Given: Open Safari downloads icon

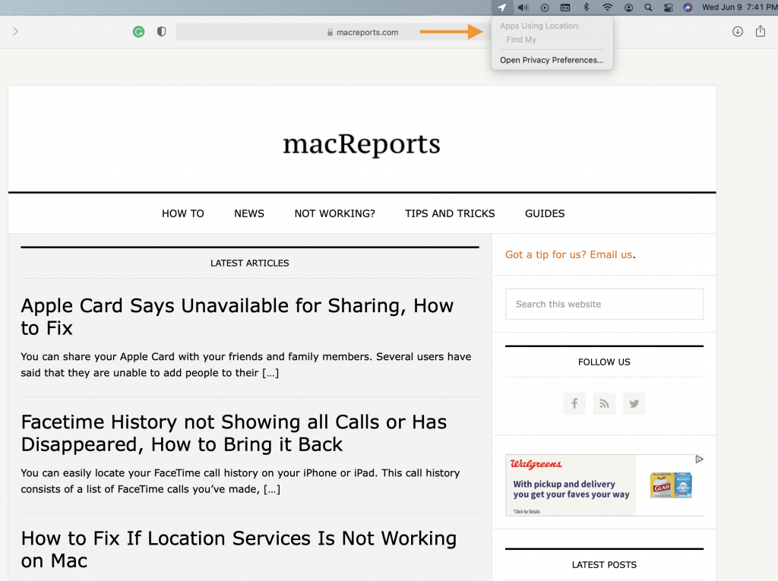Looking at the screenshot, I should click(738, 32).
